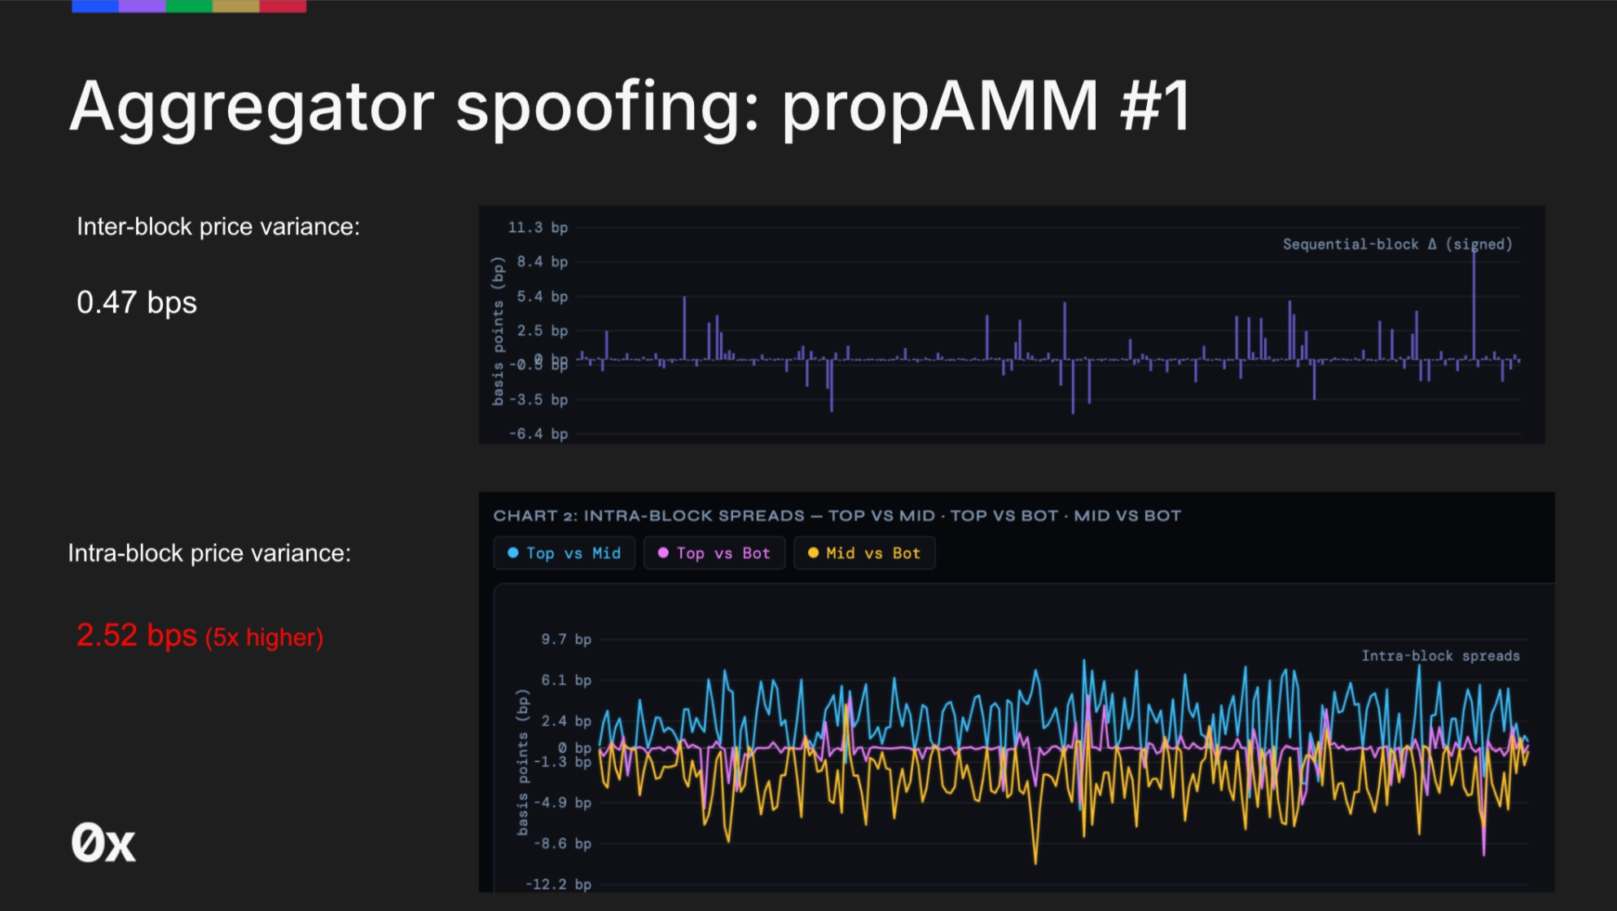
Task: Click the purple segment of top color bar
Action: [143, 6]
